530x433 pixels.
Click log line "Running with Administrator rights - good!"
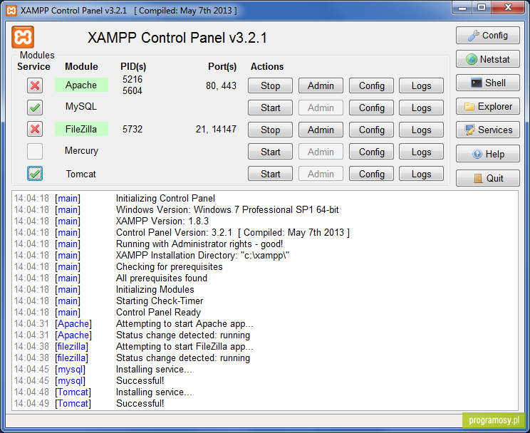coord(199,244)
